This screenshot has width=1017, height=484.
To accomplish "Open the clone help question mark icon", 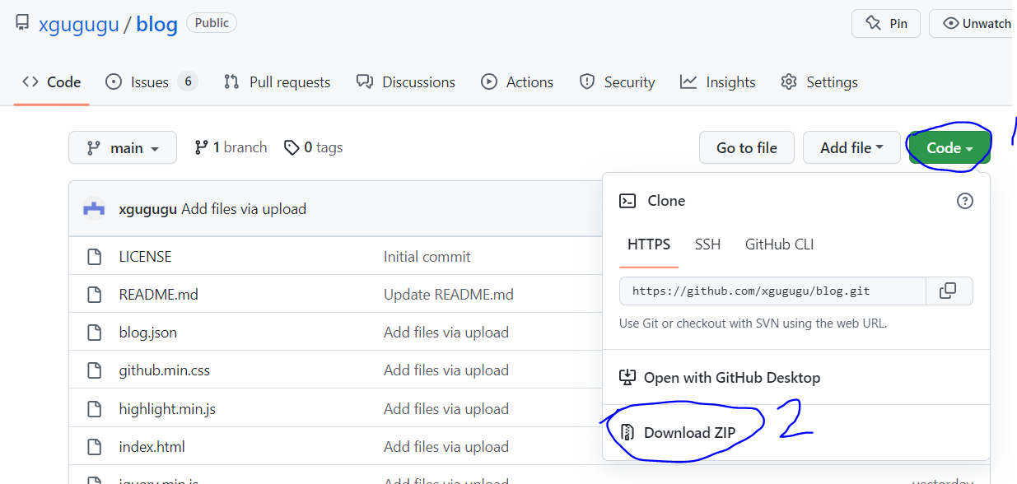I will (965, 201).
